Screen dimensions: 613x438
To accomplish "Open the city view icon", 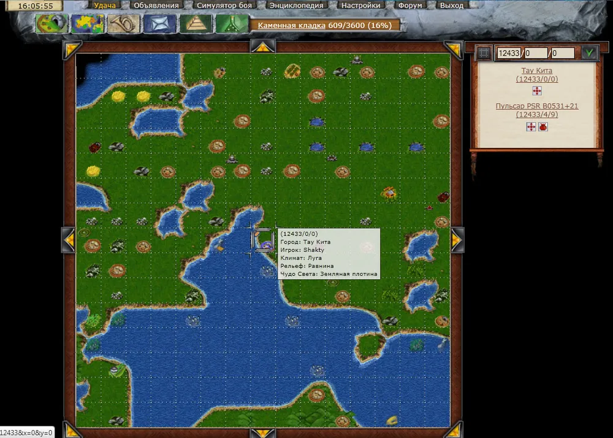I will [x=51, y=24].
